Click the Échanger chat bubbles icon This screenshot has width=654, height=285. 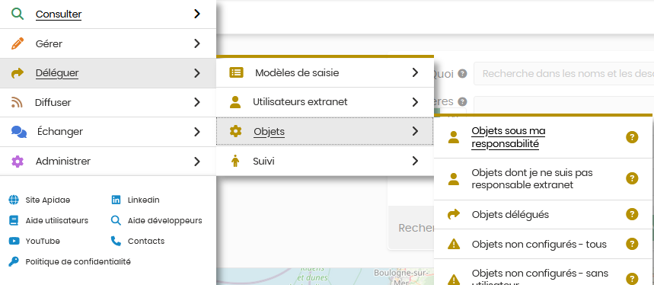(x=19, y=132)
